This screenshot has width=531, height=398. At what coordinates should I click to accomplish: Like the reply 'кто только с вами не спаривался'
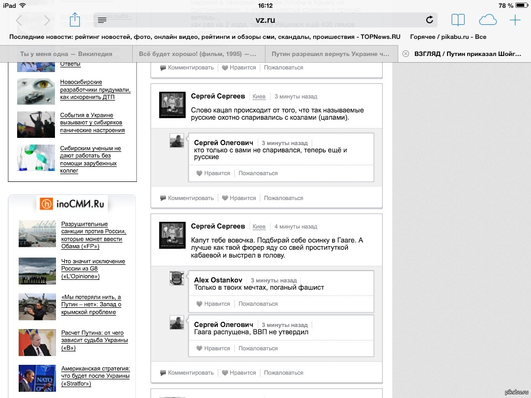(x=213, y=173)
